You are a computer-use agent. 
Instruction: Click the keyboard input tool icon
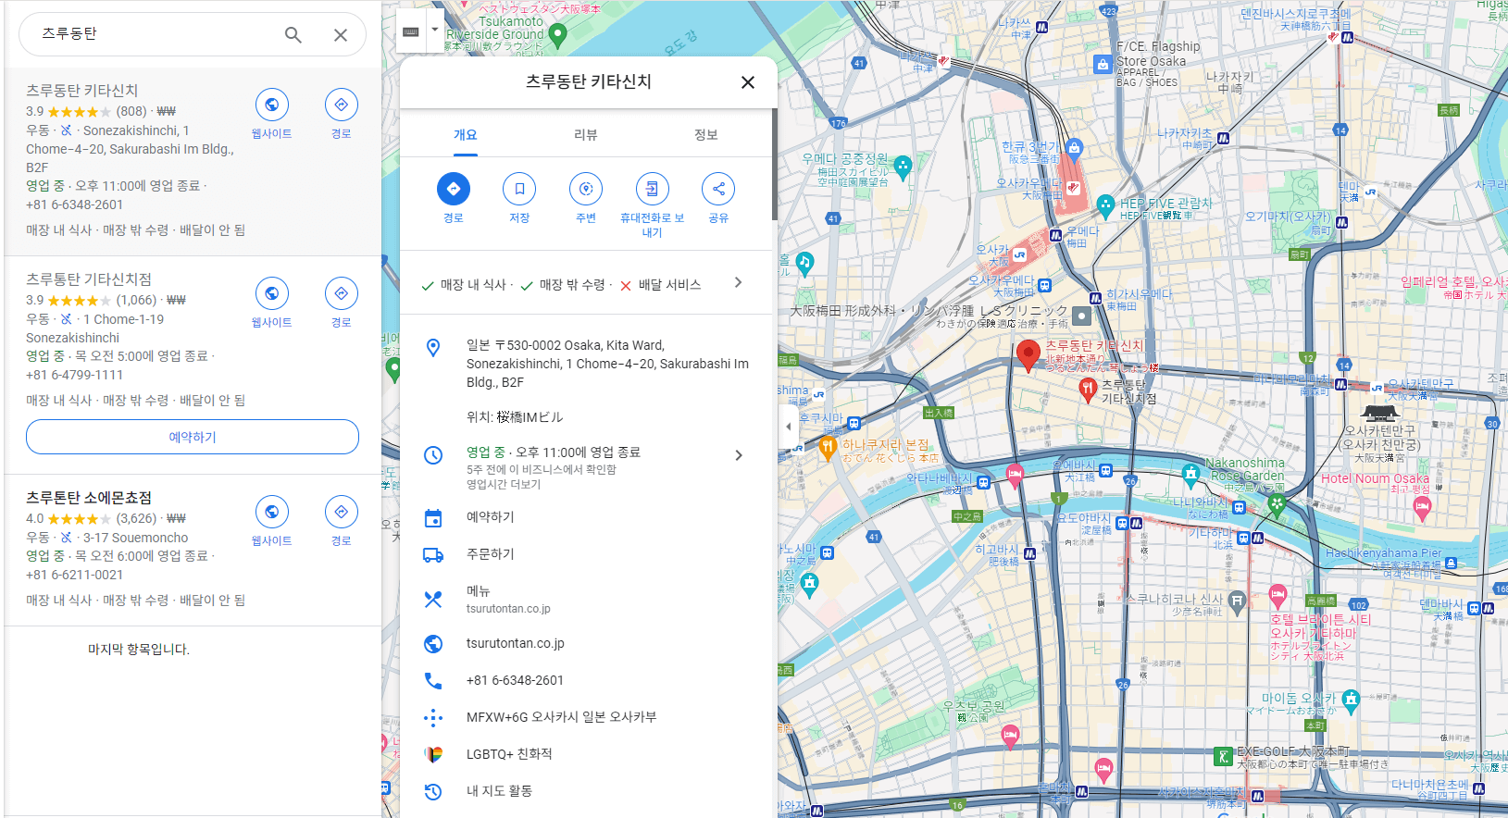click(x=411, y=31)
